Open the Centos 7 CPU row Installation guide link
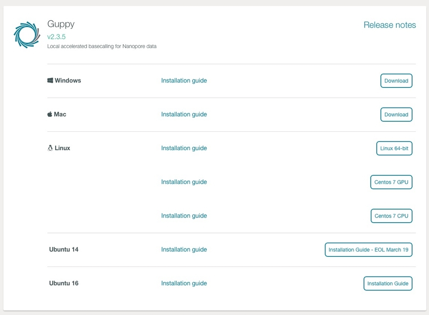The image size is (429, 315). pos(184,215)
